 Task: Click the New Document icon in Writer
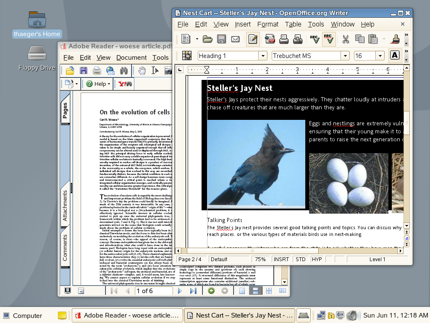click(186, 39)
